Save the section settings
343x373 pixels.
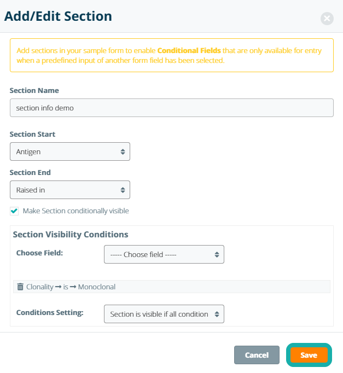click(309, 355)
